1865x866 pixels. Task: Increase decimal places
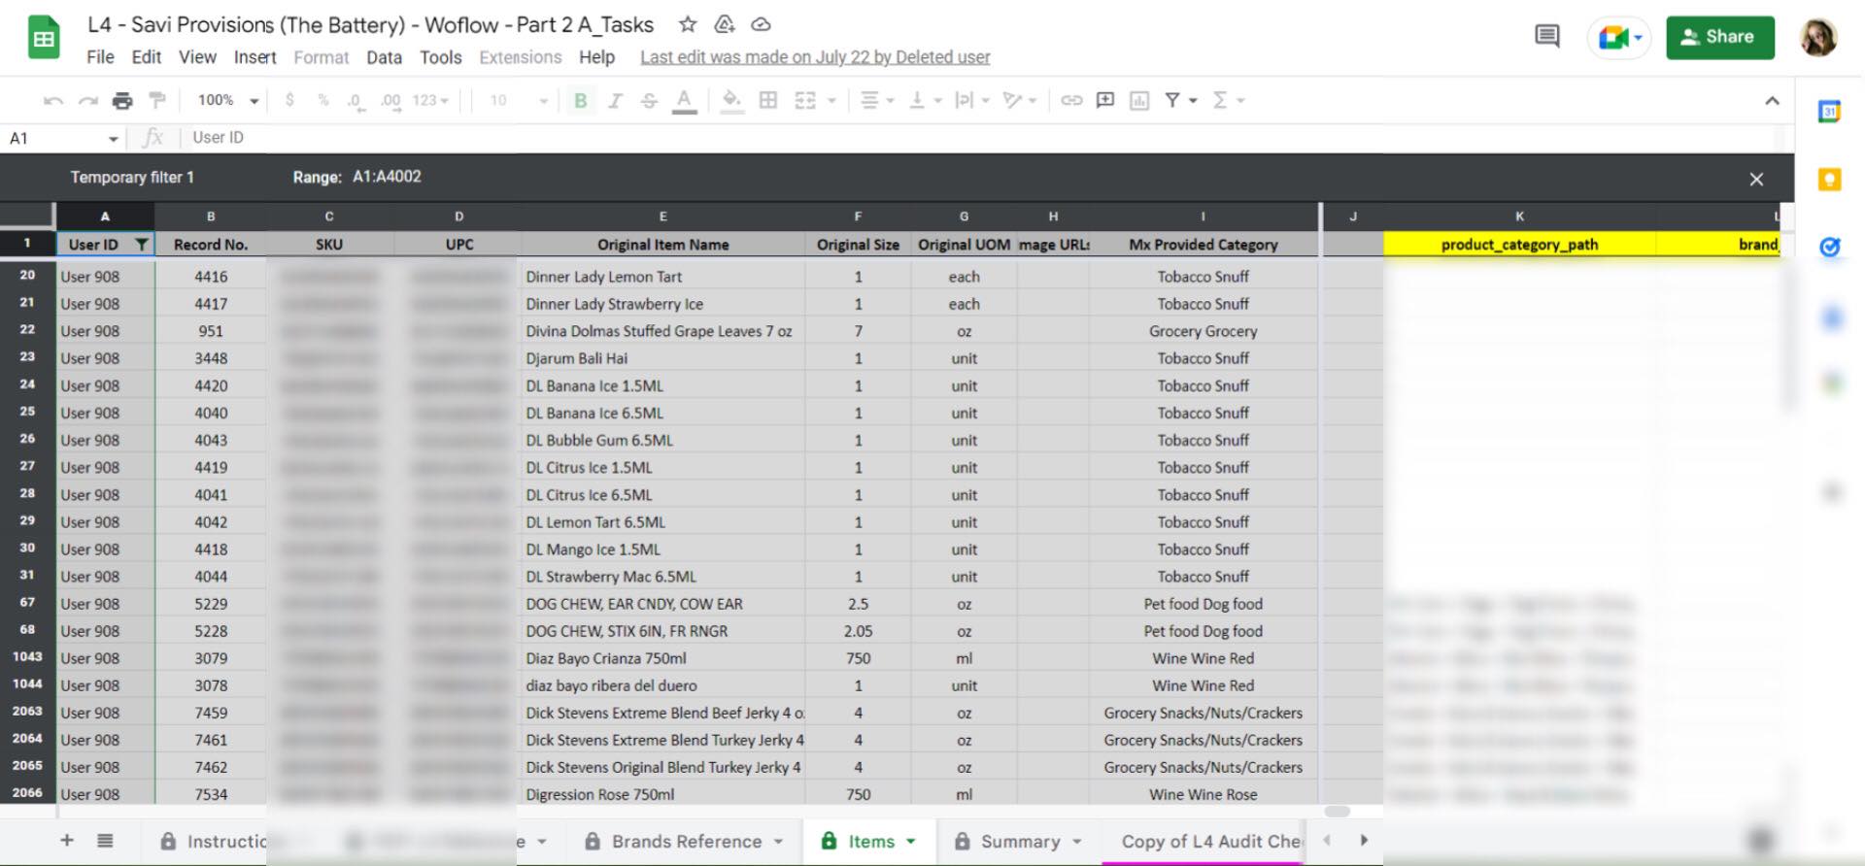click(390, 100)
